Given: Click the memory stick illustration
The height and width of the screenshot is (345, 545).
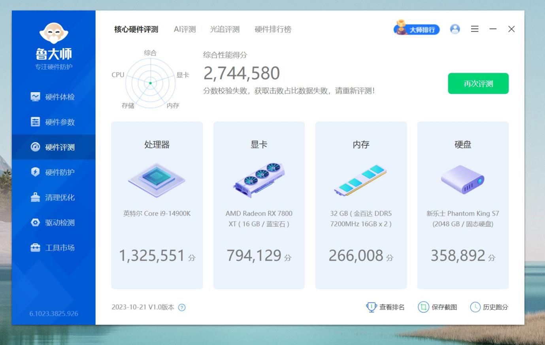Looking at the screenshot, I should click(x=361, y=180).
